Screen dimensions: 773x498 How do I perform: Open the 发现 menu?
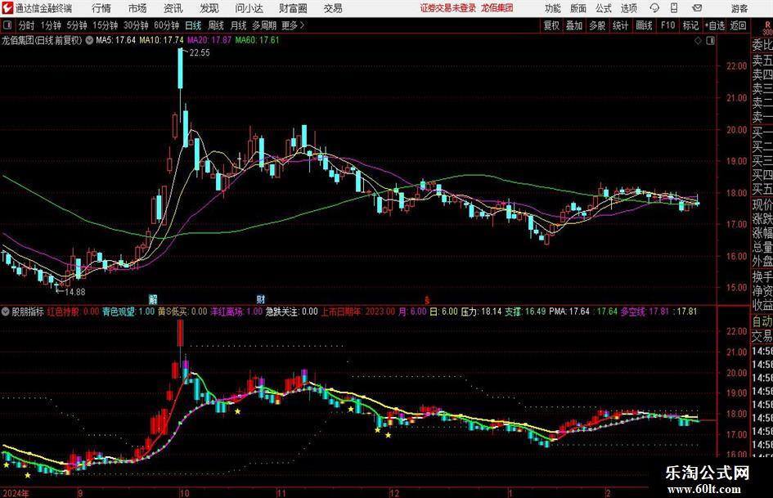[209, 8]
